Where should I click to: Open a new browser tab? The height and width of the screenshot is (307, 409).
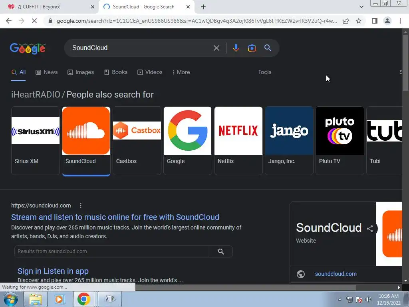[x=203, y=7]
